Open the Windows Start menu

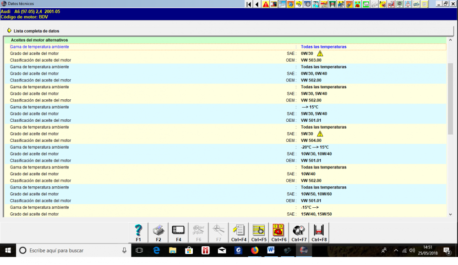8,250
